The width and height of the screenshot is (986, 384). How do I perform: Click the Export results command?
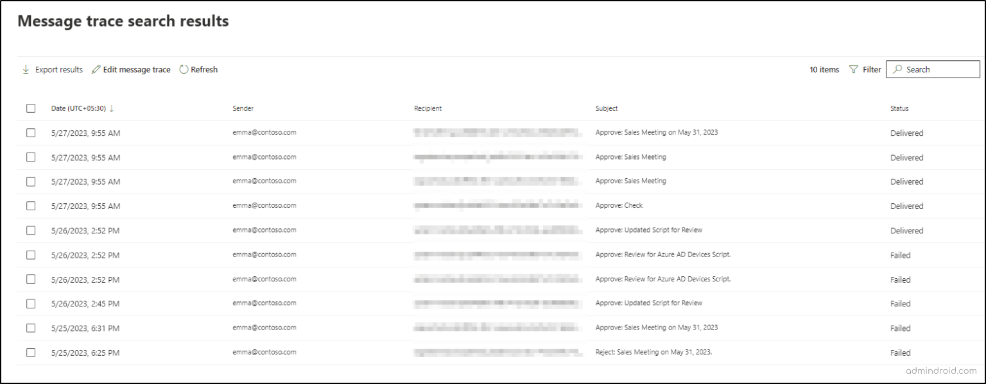(x=58, y=69)
